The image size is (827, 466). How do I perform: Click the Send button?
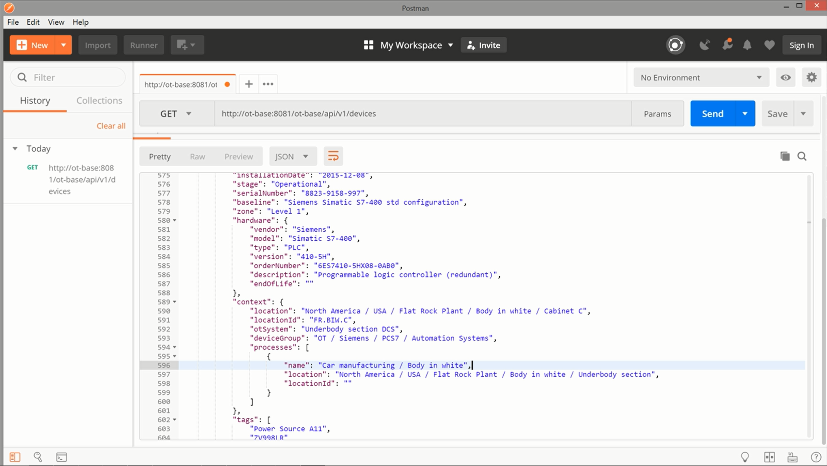[x=713, y=113]
